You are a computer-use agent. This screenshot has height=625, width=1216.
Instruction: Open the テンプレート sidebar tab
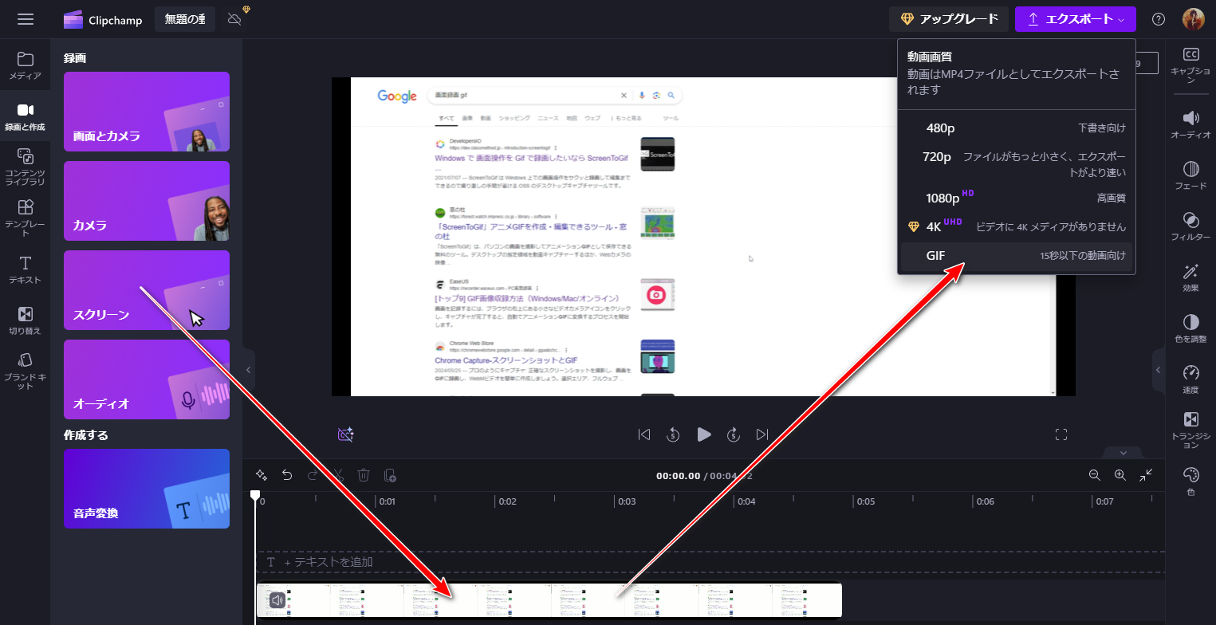click(x=25, y=218)
